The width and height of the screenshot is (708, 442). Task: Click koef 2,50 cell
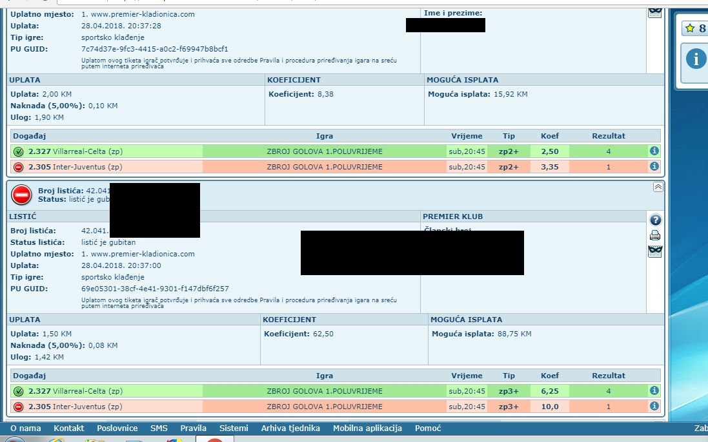pyautogui.click(x=549, y=151)
